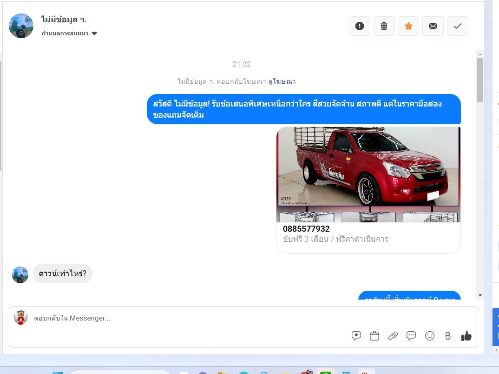Click the spam report exclamation icon
Screen dimensions: 499x374
coord(359,26)
